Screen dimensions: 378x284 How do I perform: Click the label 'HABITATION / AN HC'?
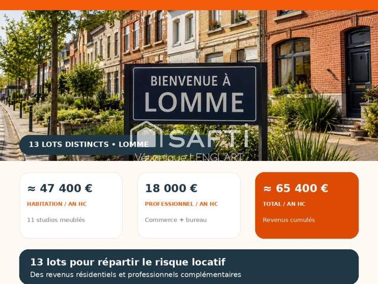tap(57, 204)
